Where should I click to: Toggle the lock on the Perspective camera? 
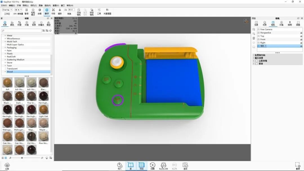[301, 33]
